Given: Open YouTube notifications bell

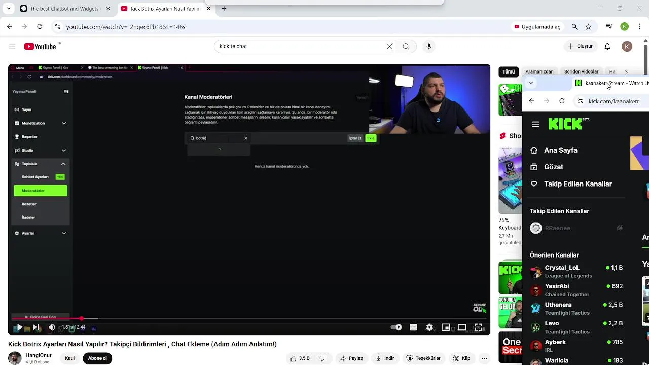Looking at the screenshot, I should click(607, 46).
